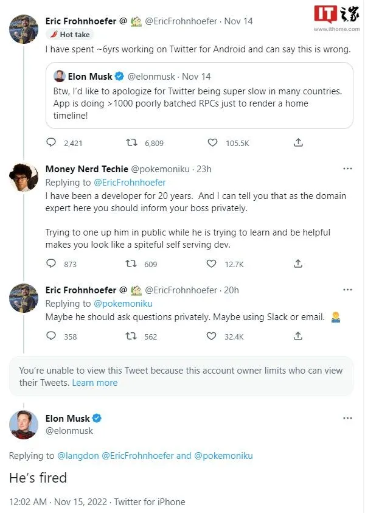Open more options on Elon Musk's tweet
This screenshot has width=365, height=513.
pos(348,418)
